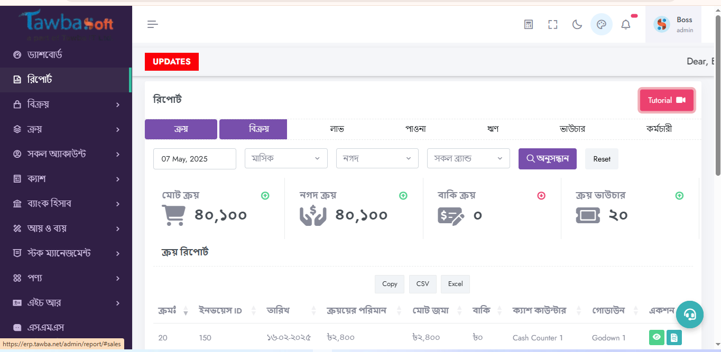Screen dimensions: 721x352
Task: Switch to the ভাউচার tab
Action: [572, 129]
